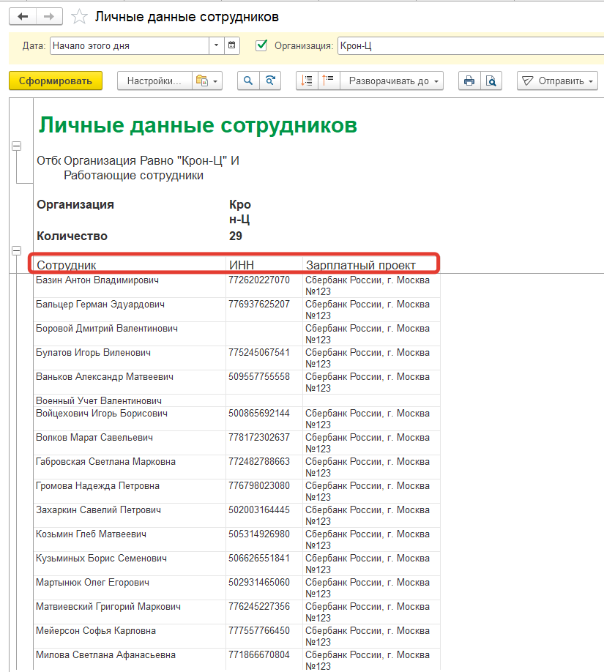Open the Дата dropdown list
This screenshot has width=604, height=672.
[x=216, y=45]
